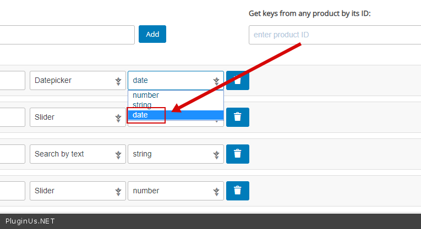This screenshot has width=421, height=229.
Task: Expand the bottom row 'number' type dropdown
Action: click(176, 191)
